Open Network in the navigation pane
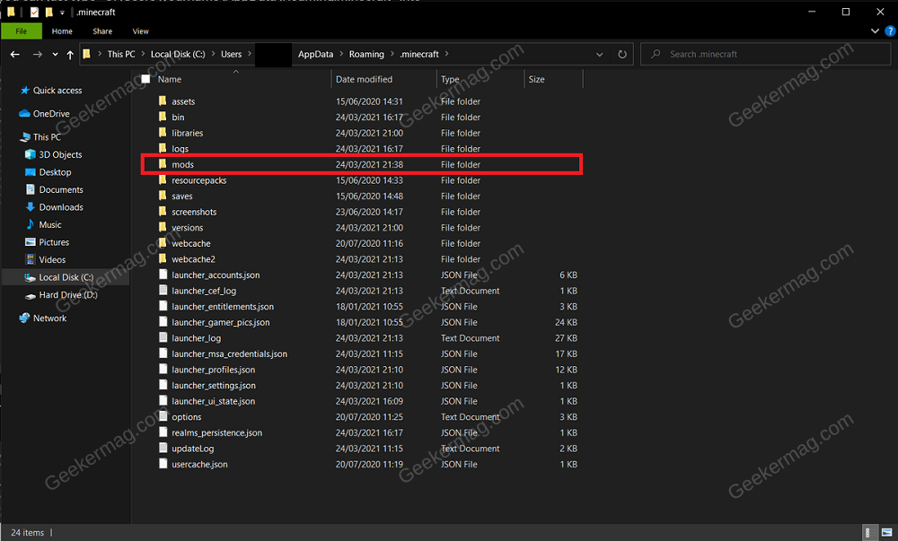 tap(49, 318)
